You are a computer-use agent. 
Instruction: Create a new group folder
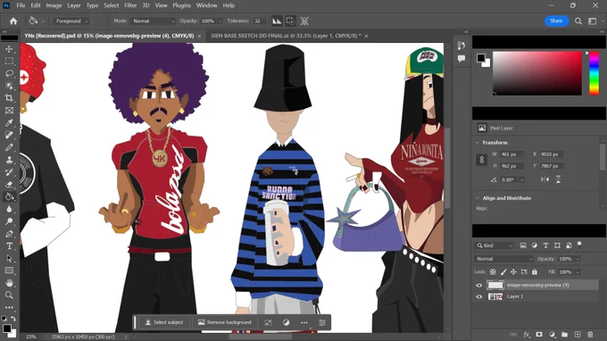pos(564,335)
